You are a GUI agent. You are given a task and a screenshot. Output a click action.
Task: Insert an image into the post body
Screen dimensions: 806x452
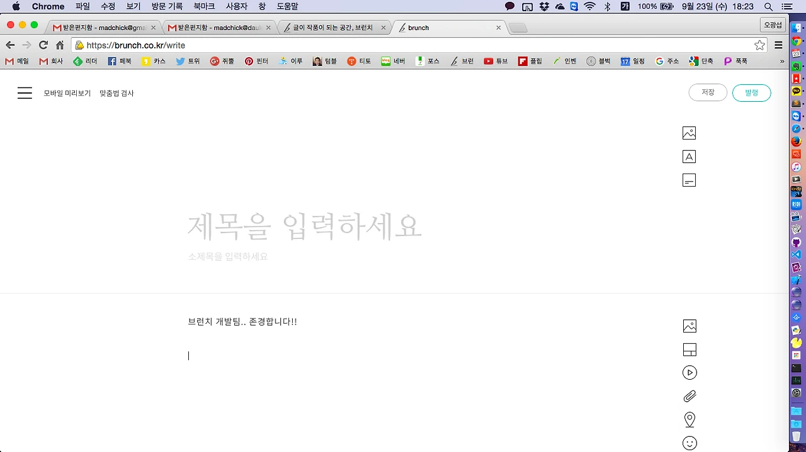click(x=689, y=326)
